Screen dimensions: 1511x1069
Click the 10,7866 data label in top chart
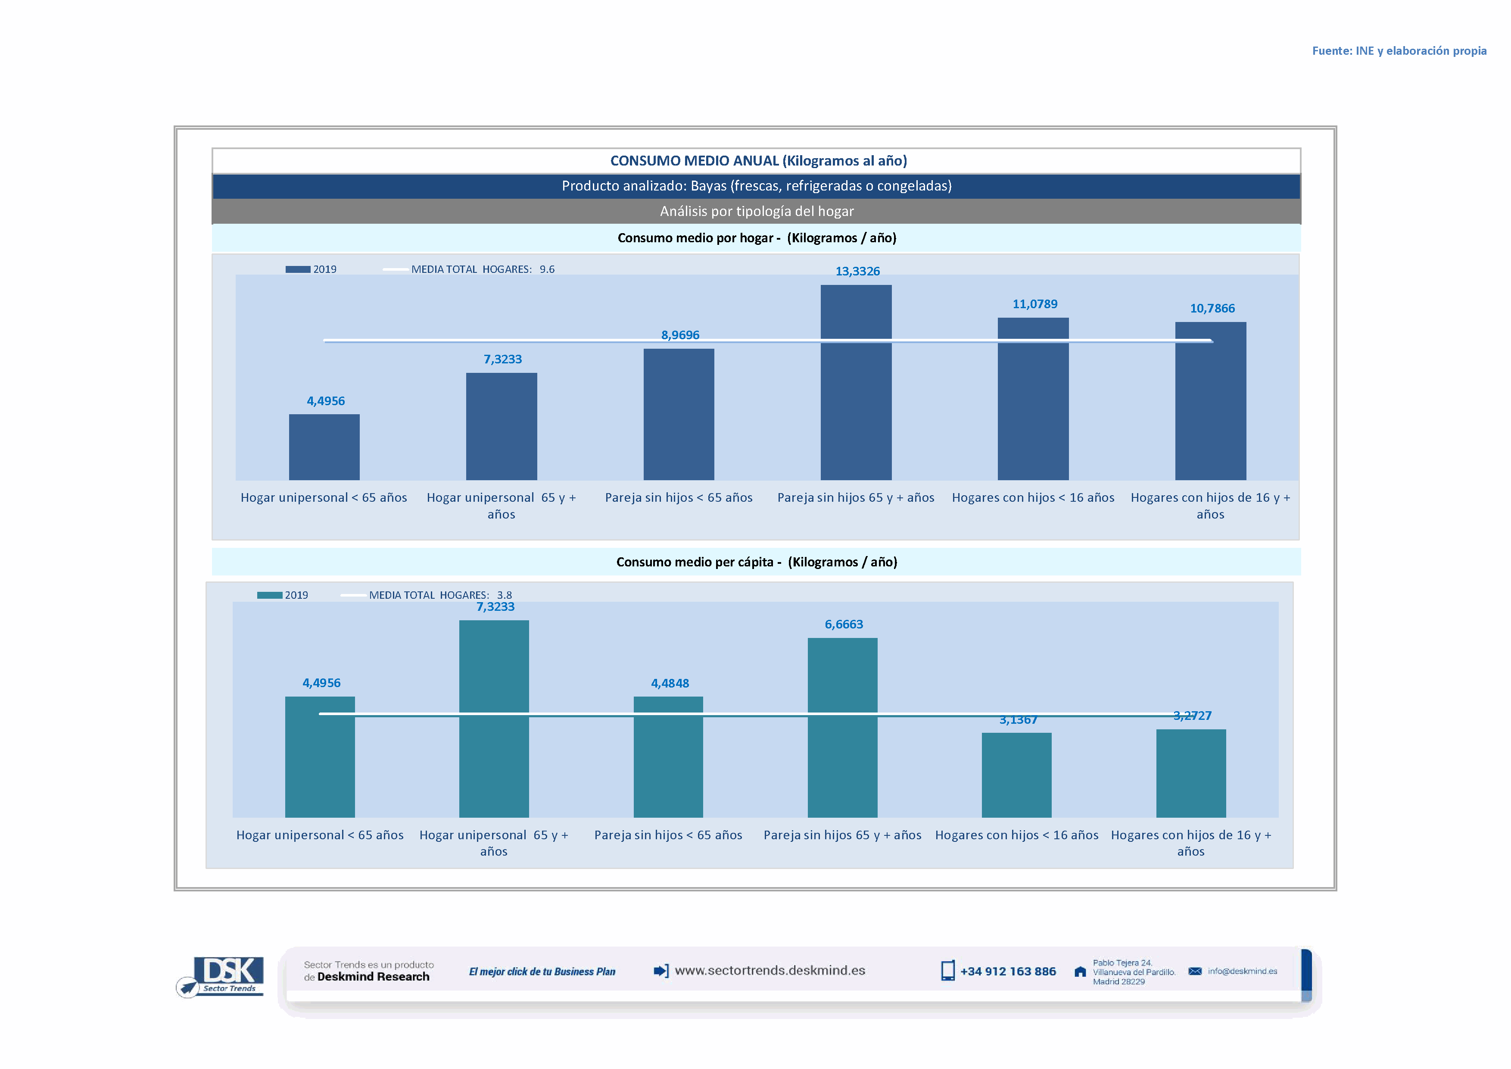[1212, 308]
